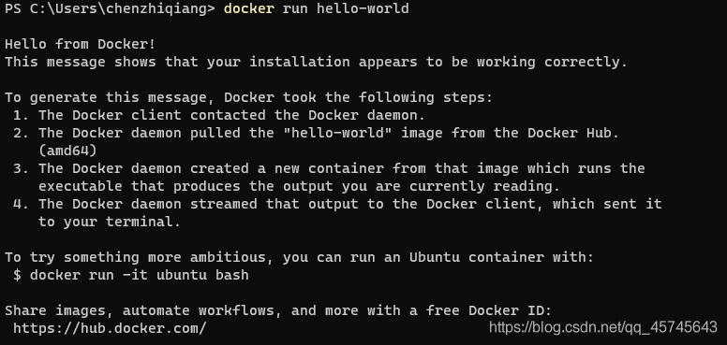Click step 4 'streamed that output' line

coord(337,204)
